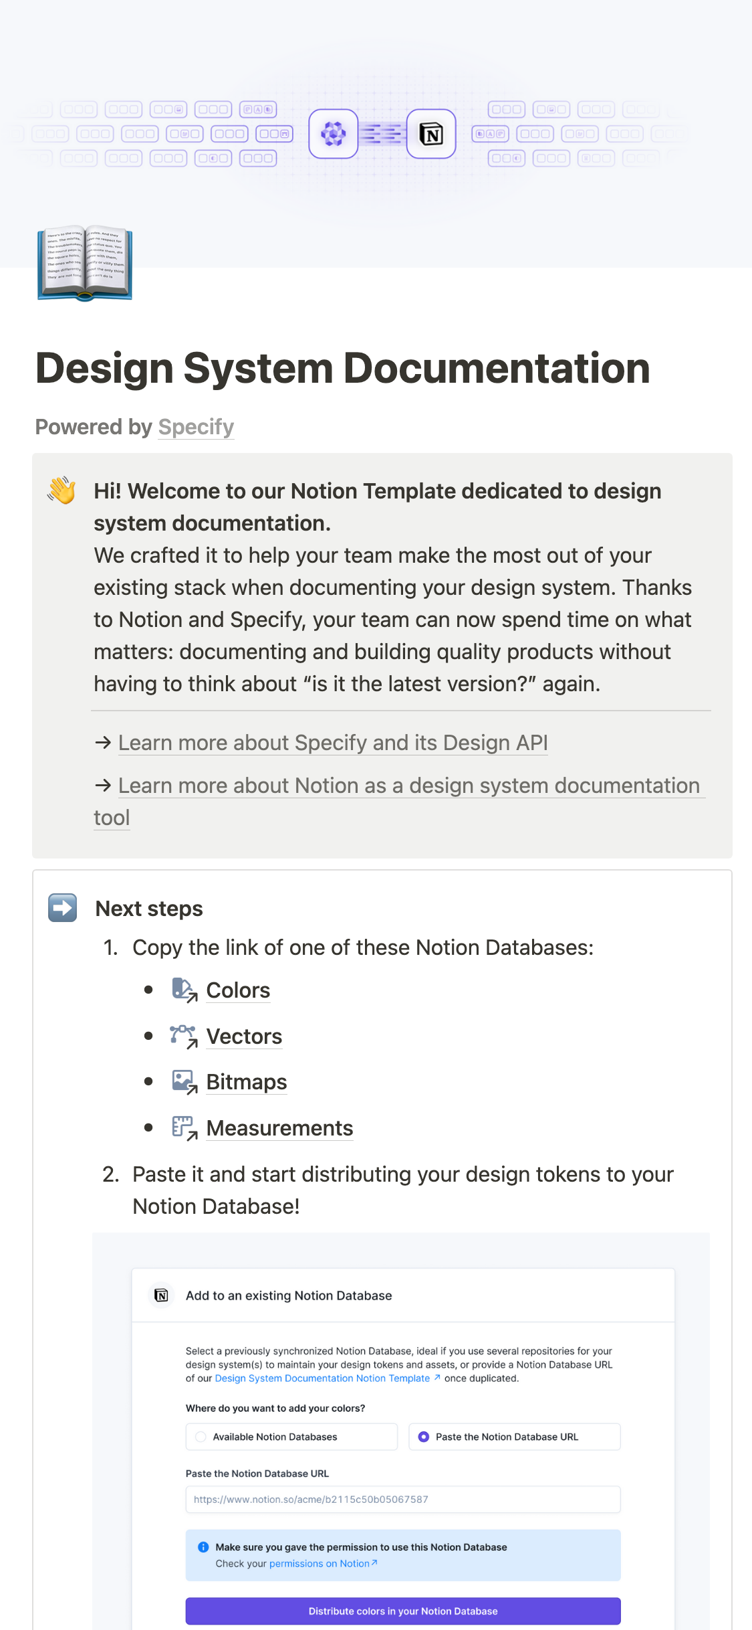Click the Bitmaps database icon
Screen dimensions: 752x1630
(184, 1082)
